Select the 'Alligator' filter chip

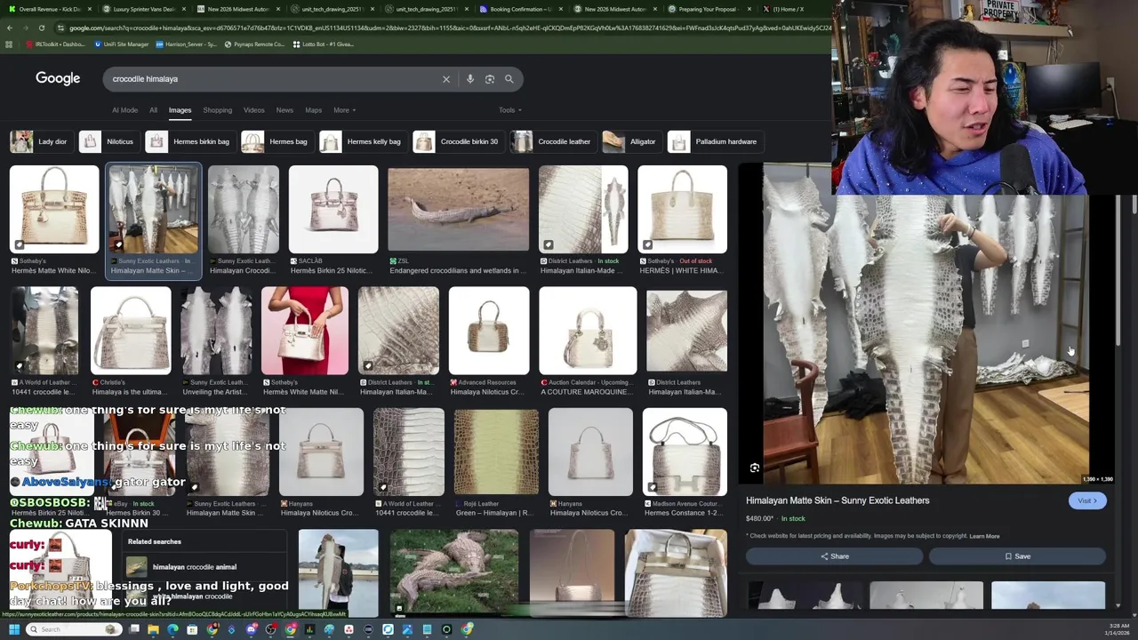point(630,141)
